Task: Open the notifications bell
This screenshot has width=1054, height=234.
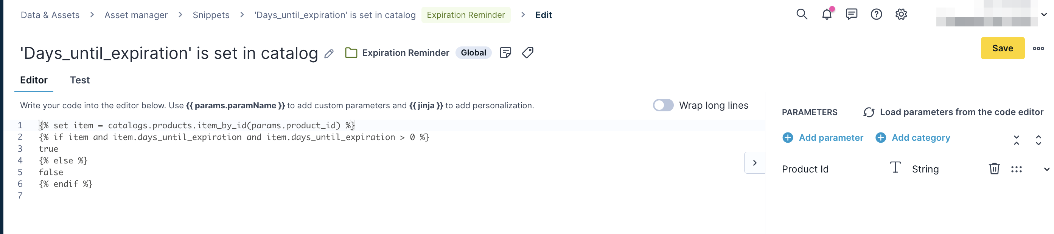Action: coord(827,15)
